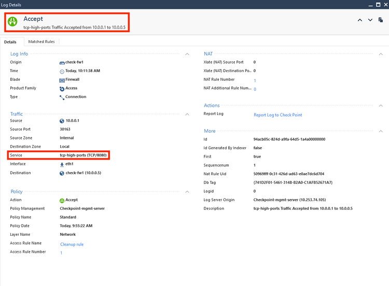
Task: Click the green Accept icon in header
Action: (x=12, y=22)
